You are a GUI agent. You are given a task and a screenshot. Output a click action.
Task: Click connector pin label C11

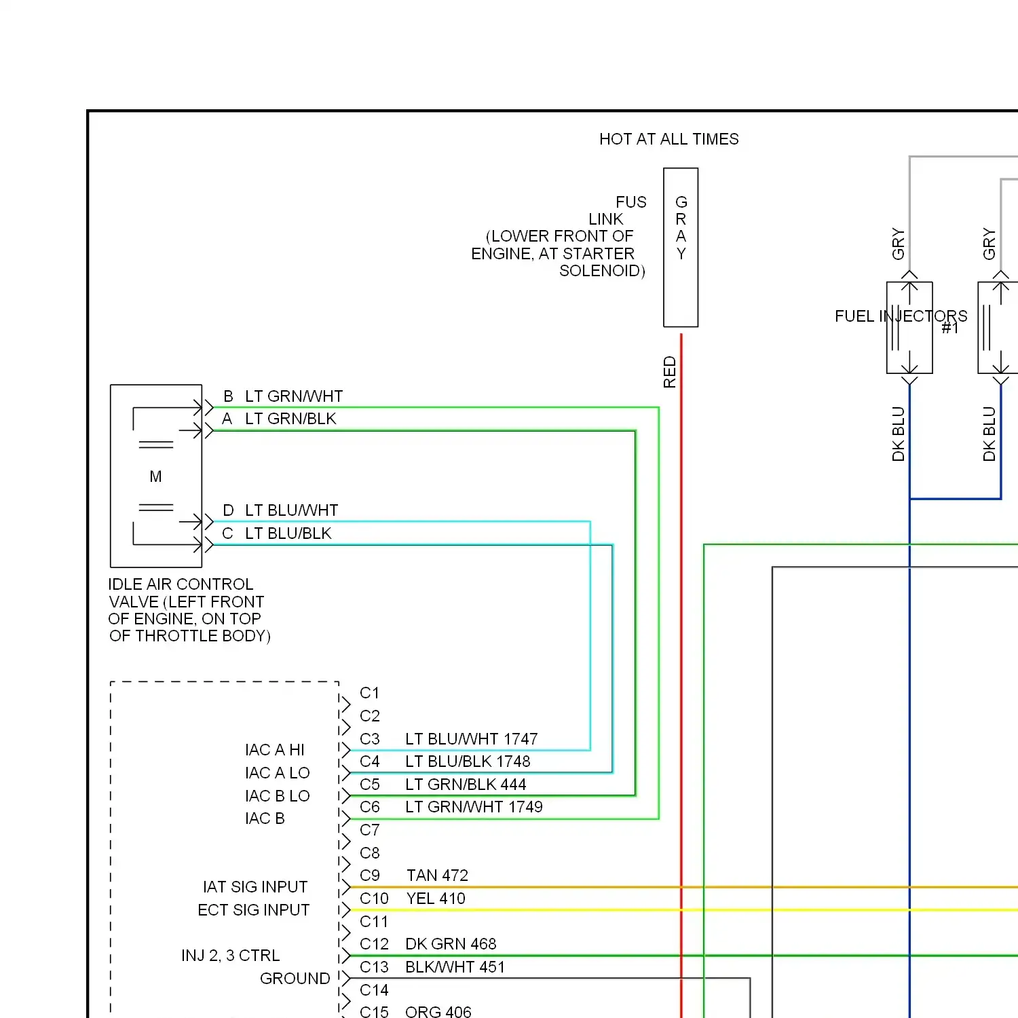374,922
